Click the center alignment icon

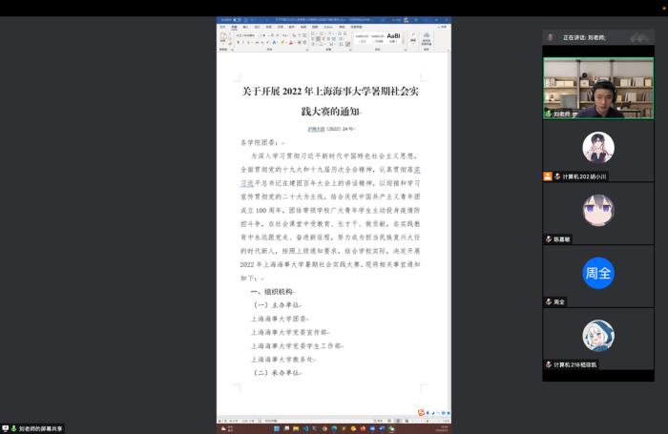(x=318, y=39)
